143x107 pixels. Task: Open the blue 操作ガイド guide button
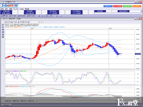(x=108, y=6)
